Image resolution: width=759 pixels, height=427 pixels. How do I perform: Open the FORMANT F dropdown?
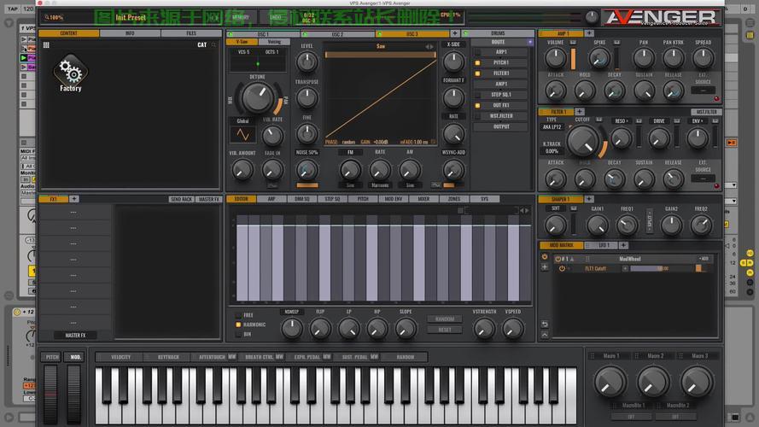coord(453,80)
